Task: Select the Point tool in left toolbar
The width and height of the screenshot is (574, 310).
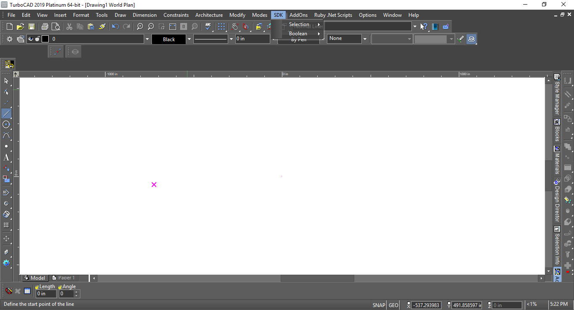Action: (x=6, y=146)
